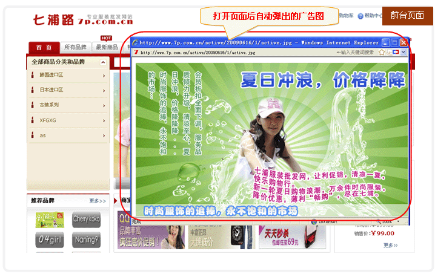Select the 日本进口区 category
Image resolution: width=435 pixels, height=274 pixels.
[x=51, y=90]
